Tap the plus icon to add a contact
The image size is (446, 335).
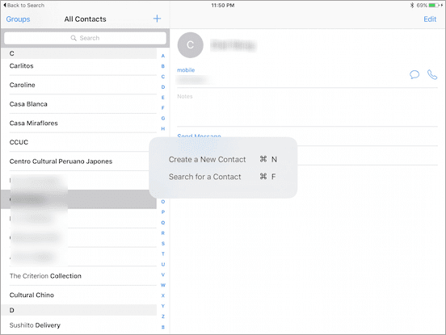click(x=157, y=19)
